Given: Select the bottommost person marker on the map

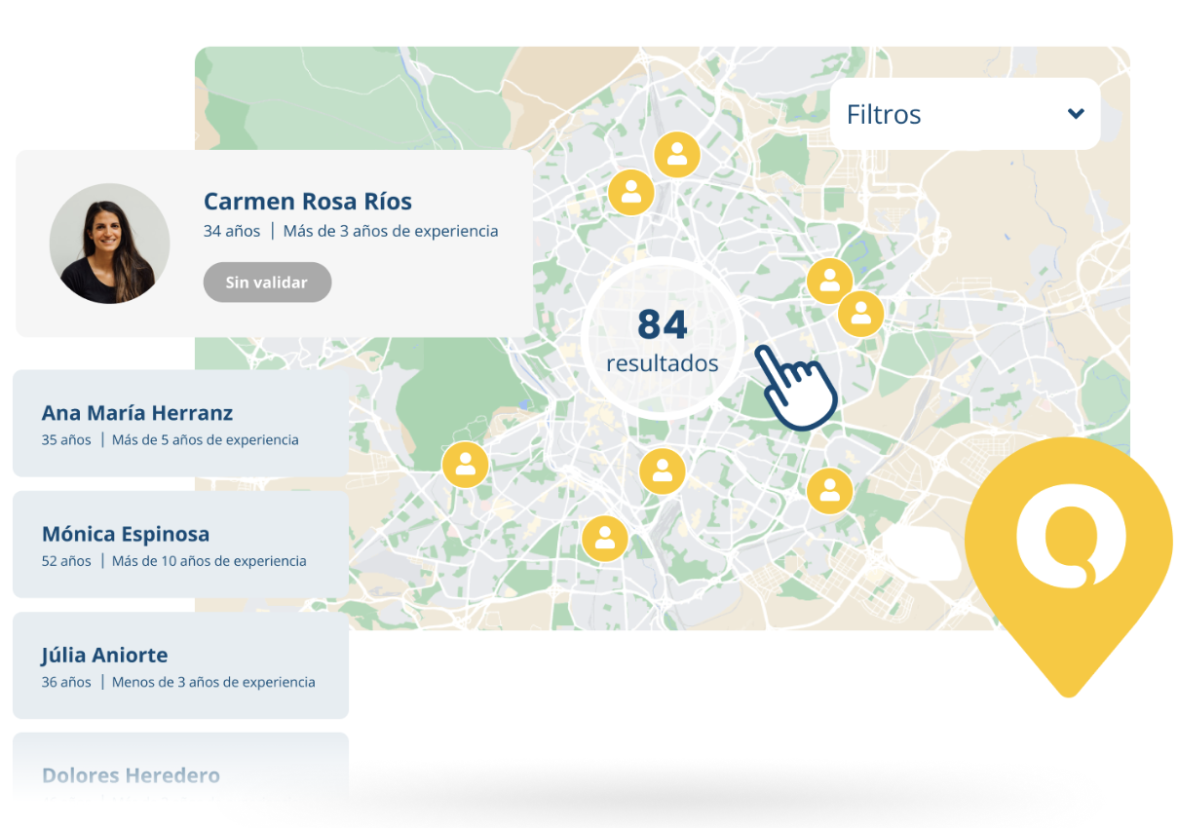Looking at the screenshot, I should pos(604,538).
